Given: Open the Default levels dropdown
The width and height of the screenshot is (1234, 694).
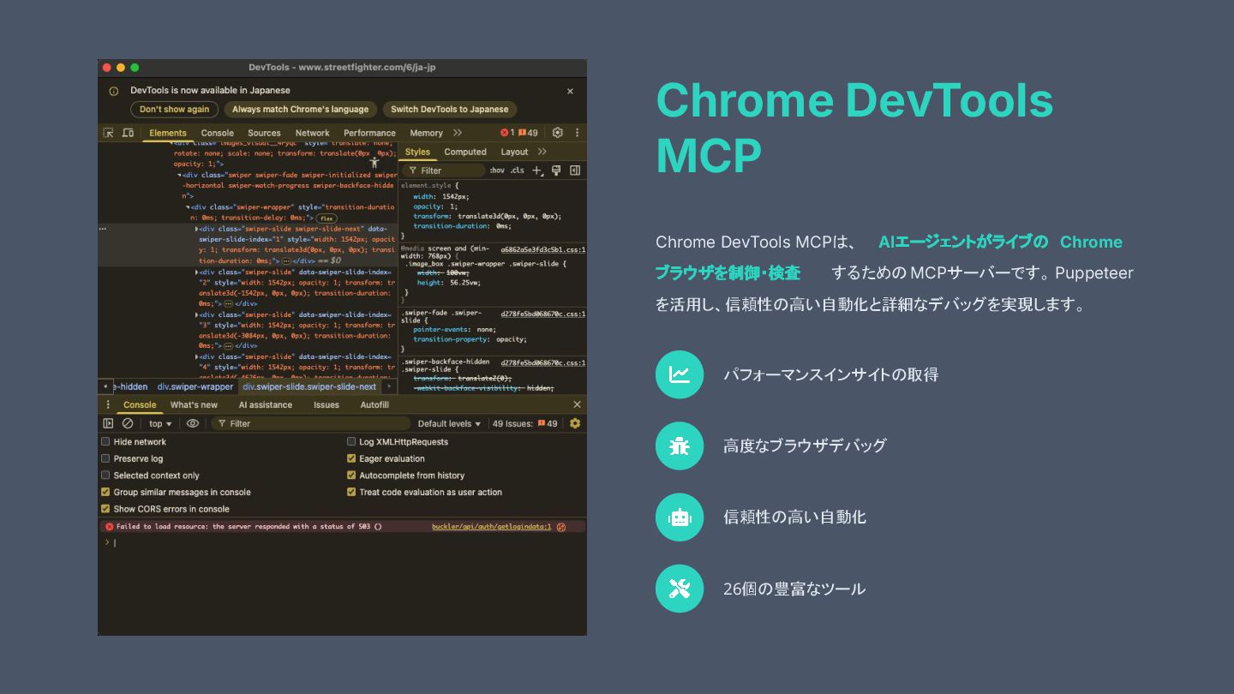Looking at the screenshot, I should [x=448, y=423].
